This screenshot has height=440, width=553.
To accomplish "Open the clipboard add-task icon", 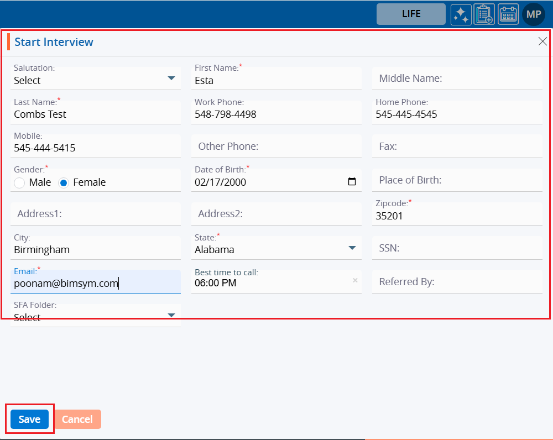I will pos(484,14).
